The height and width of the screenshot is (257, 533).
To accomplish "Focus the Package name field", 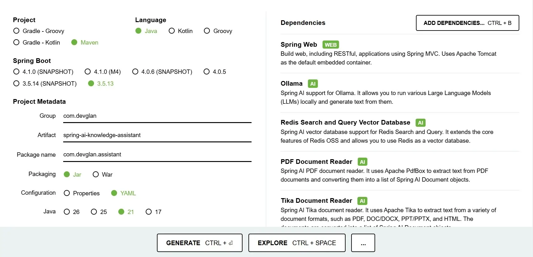I will coord(157,155).
